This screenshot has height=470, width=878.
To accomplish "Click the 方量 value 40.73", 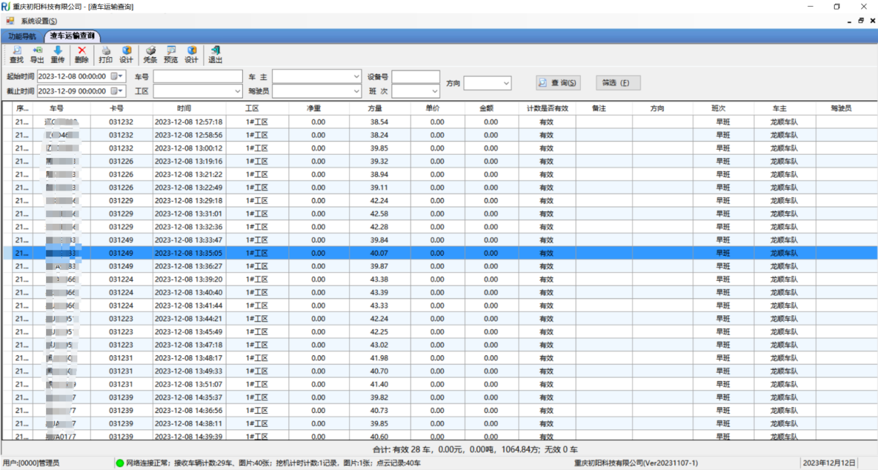I will (x=379, y=410).
